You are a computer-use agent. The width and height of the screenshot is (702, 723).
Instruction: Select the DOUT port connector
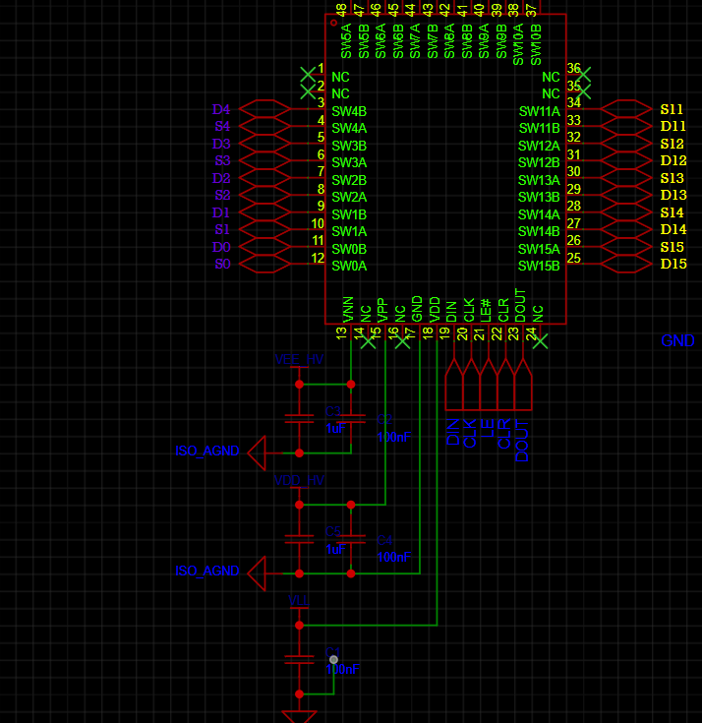523,384
